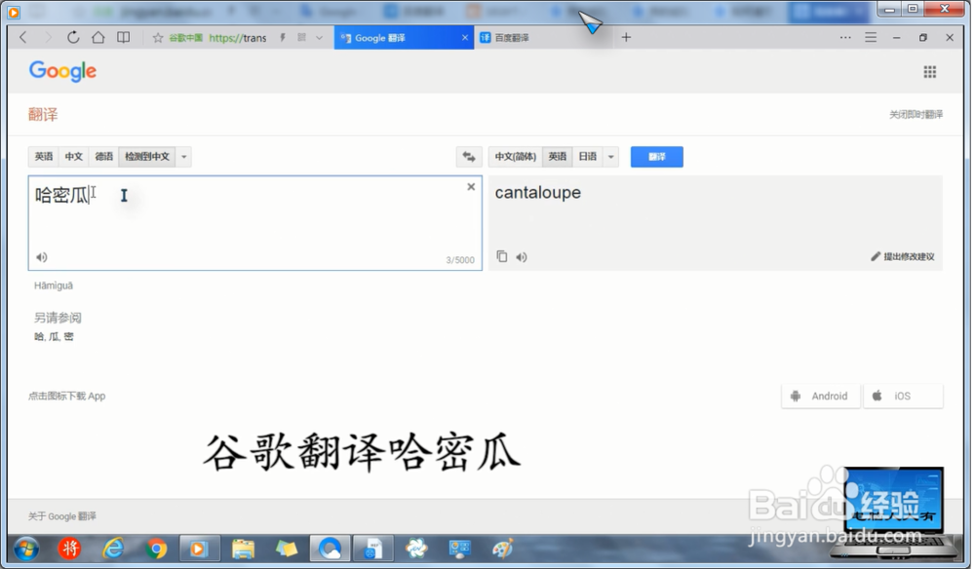Expand the address bar dropdown chevron
975x569 pixels.
(x=319, y=38)
